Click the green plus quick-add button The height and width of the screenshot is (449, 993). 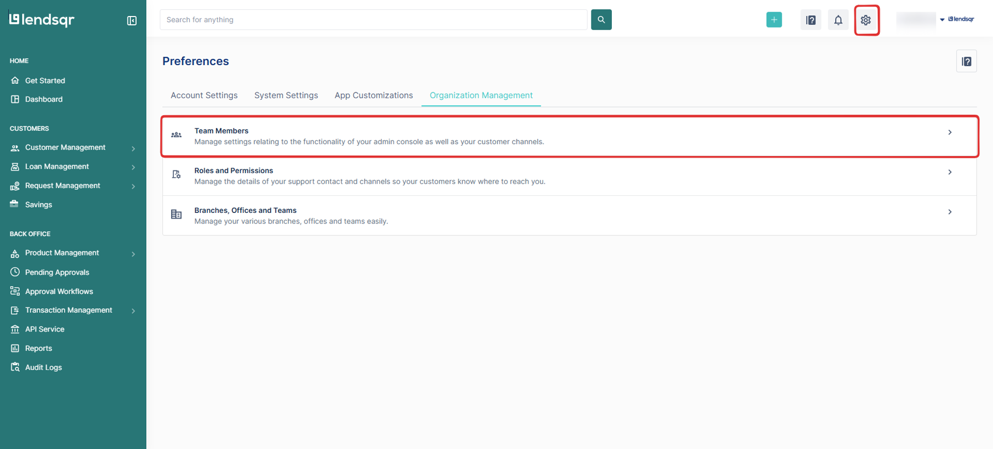(773, 20)
